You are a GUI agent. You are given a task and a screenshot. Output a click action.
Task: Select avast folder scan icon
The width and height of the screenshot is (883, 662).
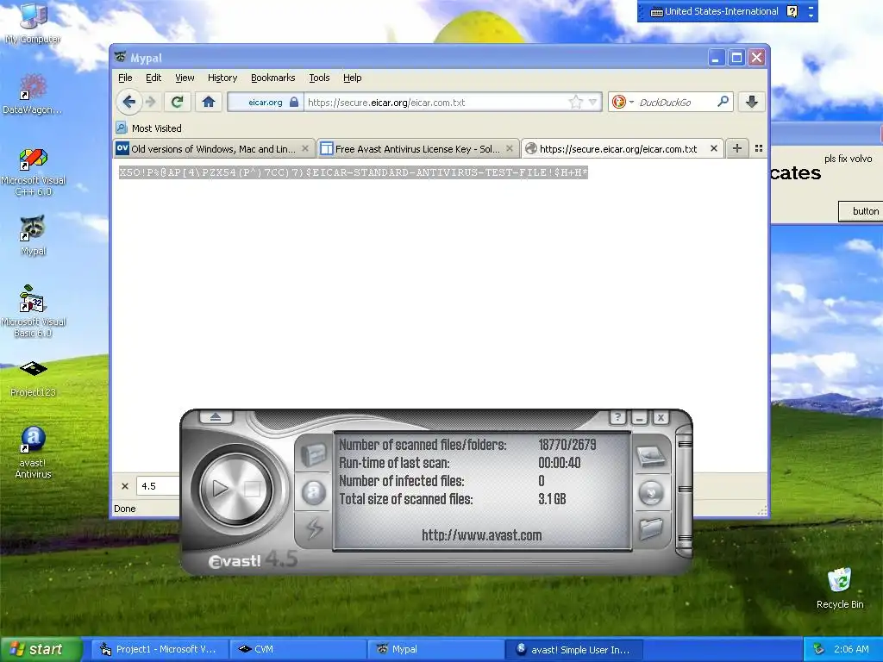(650, 528)
